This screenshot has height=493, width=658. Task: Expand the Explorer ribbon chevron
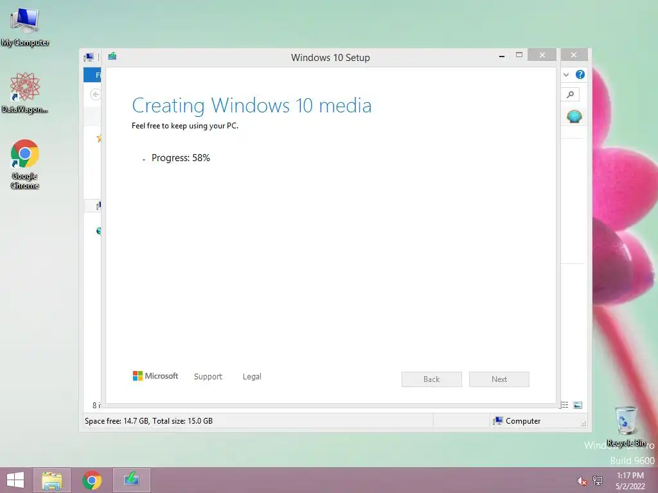[x=566, y=74]
